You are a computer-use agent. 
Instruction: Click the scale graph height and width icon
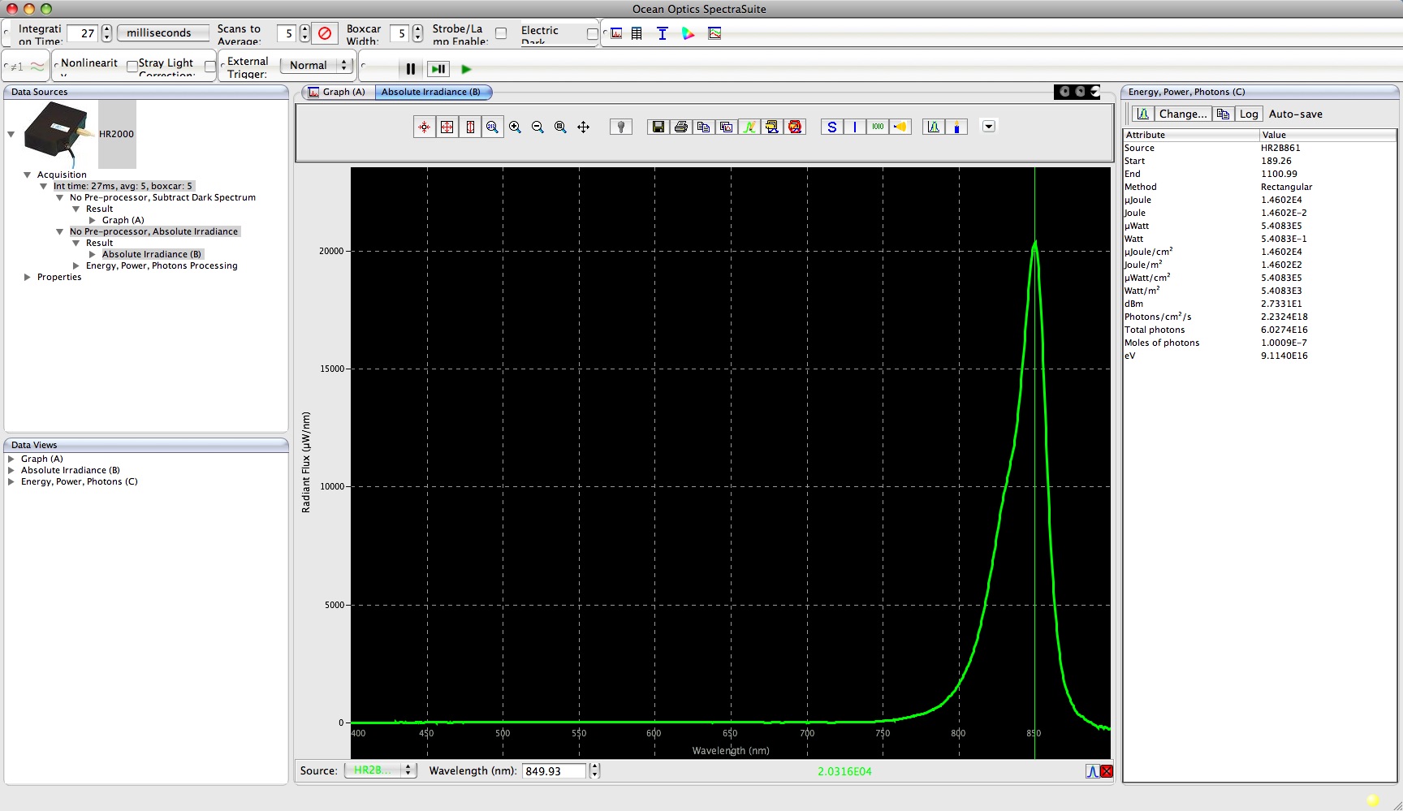[447, 127]
